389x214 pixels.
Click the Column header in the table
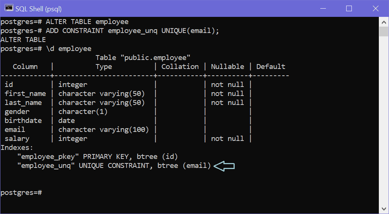(x=25, y=67)
